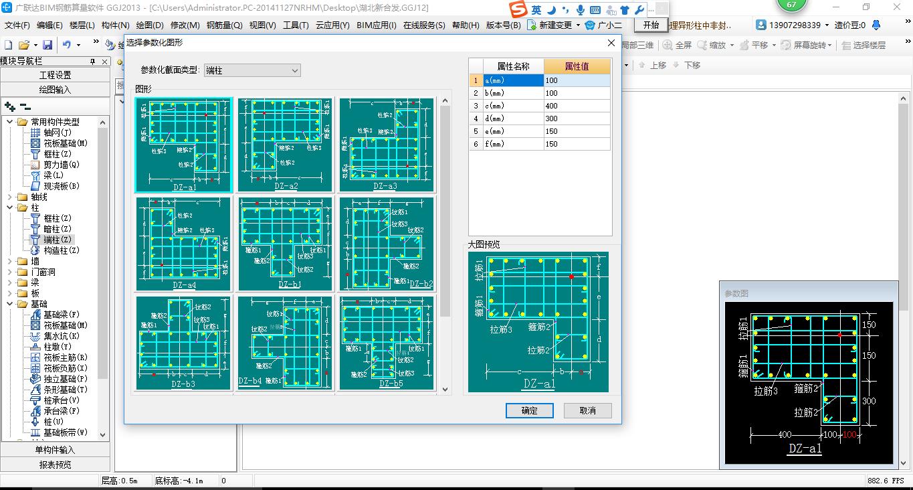This screenshot has height=490, width=913.
Task: Click the Sogou IME microphone icon
Action: [x=580, y=10]
